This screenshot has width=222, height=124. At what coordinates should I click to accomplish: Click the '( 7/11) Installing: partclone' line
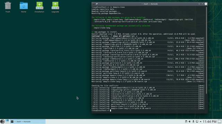pos(148,100)
